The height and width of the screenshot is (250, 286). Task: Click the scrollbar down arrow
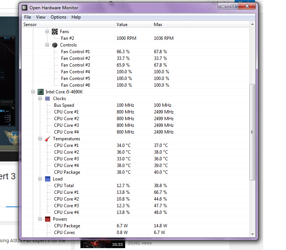[252, 234]
